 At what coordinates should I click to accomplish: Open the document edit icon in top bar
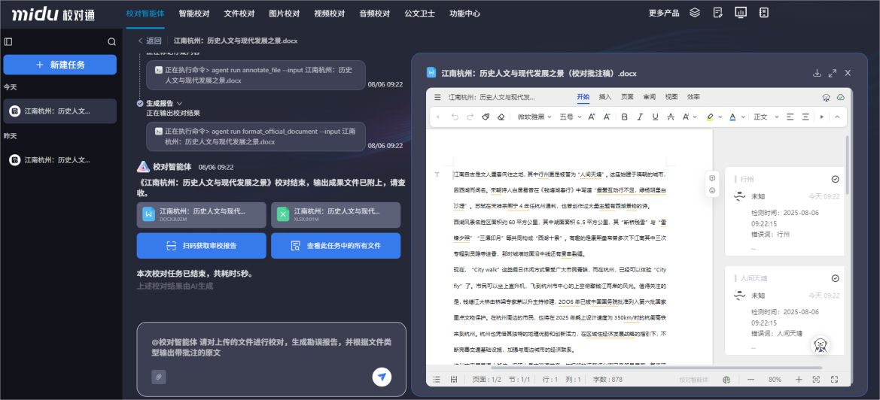coord(718,12)
